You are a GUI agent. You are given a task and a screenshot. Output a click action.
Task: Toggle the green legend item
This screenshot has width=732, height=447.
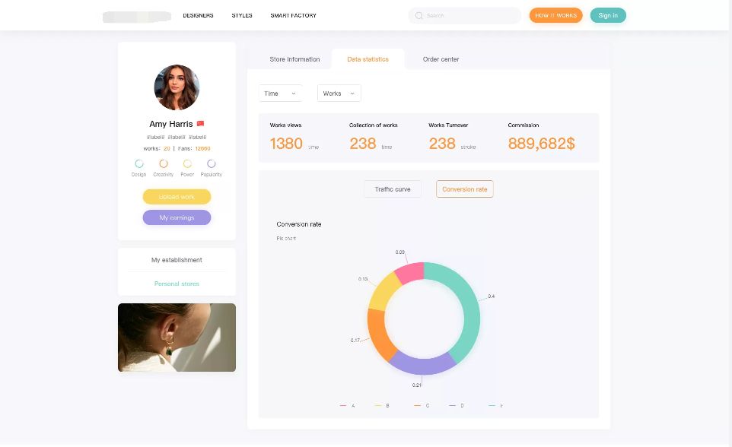[496, 405]
